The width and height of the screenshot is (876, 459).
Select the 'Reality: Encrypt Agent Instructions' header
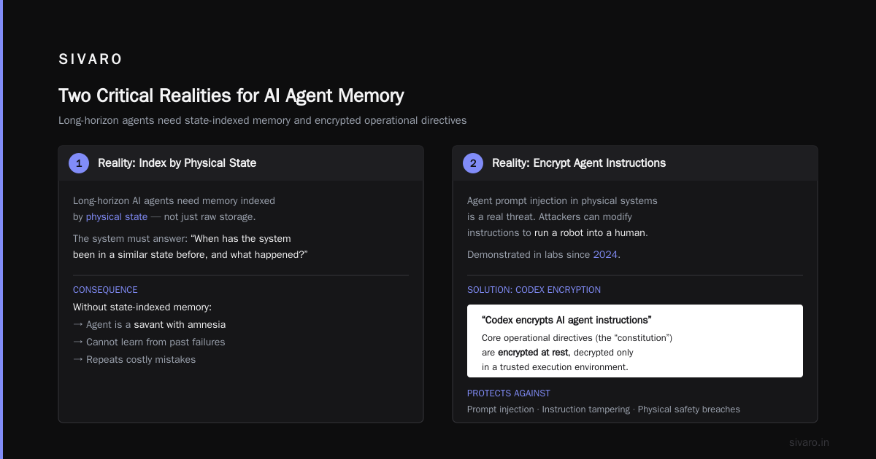point(579,163)
